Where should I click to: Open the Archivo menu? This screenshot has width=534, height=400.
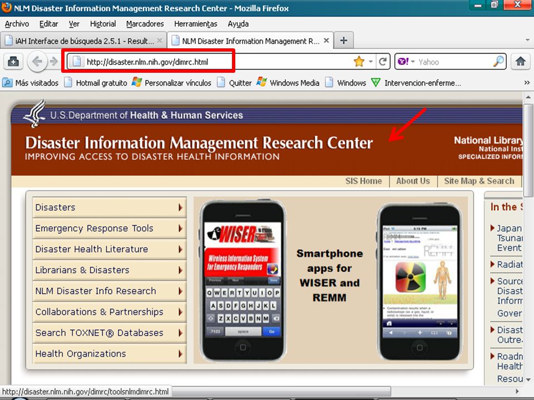[x=17, y=24]
